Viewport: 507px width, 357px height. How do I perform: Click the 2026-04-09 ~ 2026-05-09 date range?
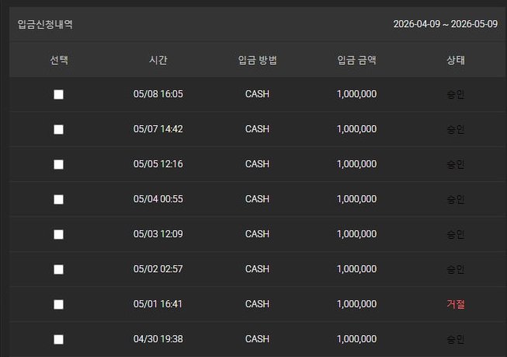pyautogui.click(x=445, y=24)
